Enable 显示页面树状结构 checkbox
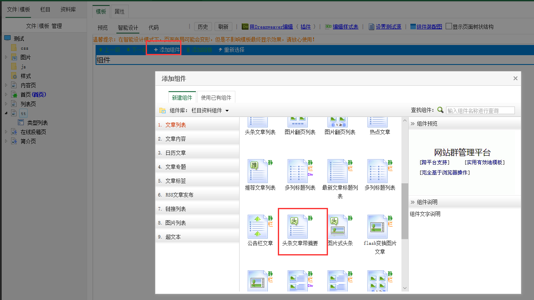This screenshot has width=534, height=300. point(449,26)
